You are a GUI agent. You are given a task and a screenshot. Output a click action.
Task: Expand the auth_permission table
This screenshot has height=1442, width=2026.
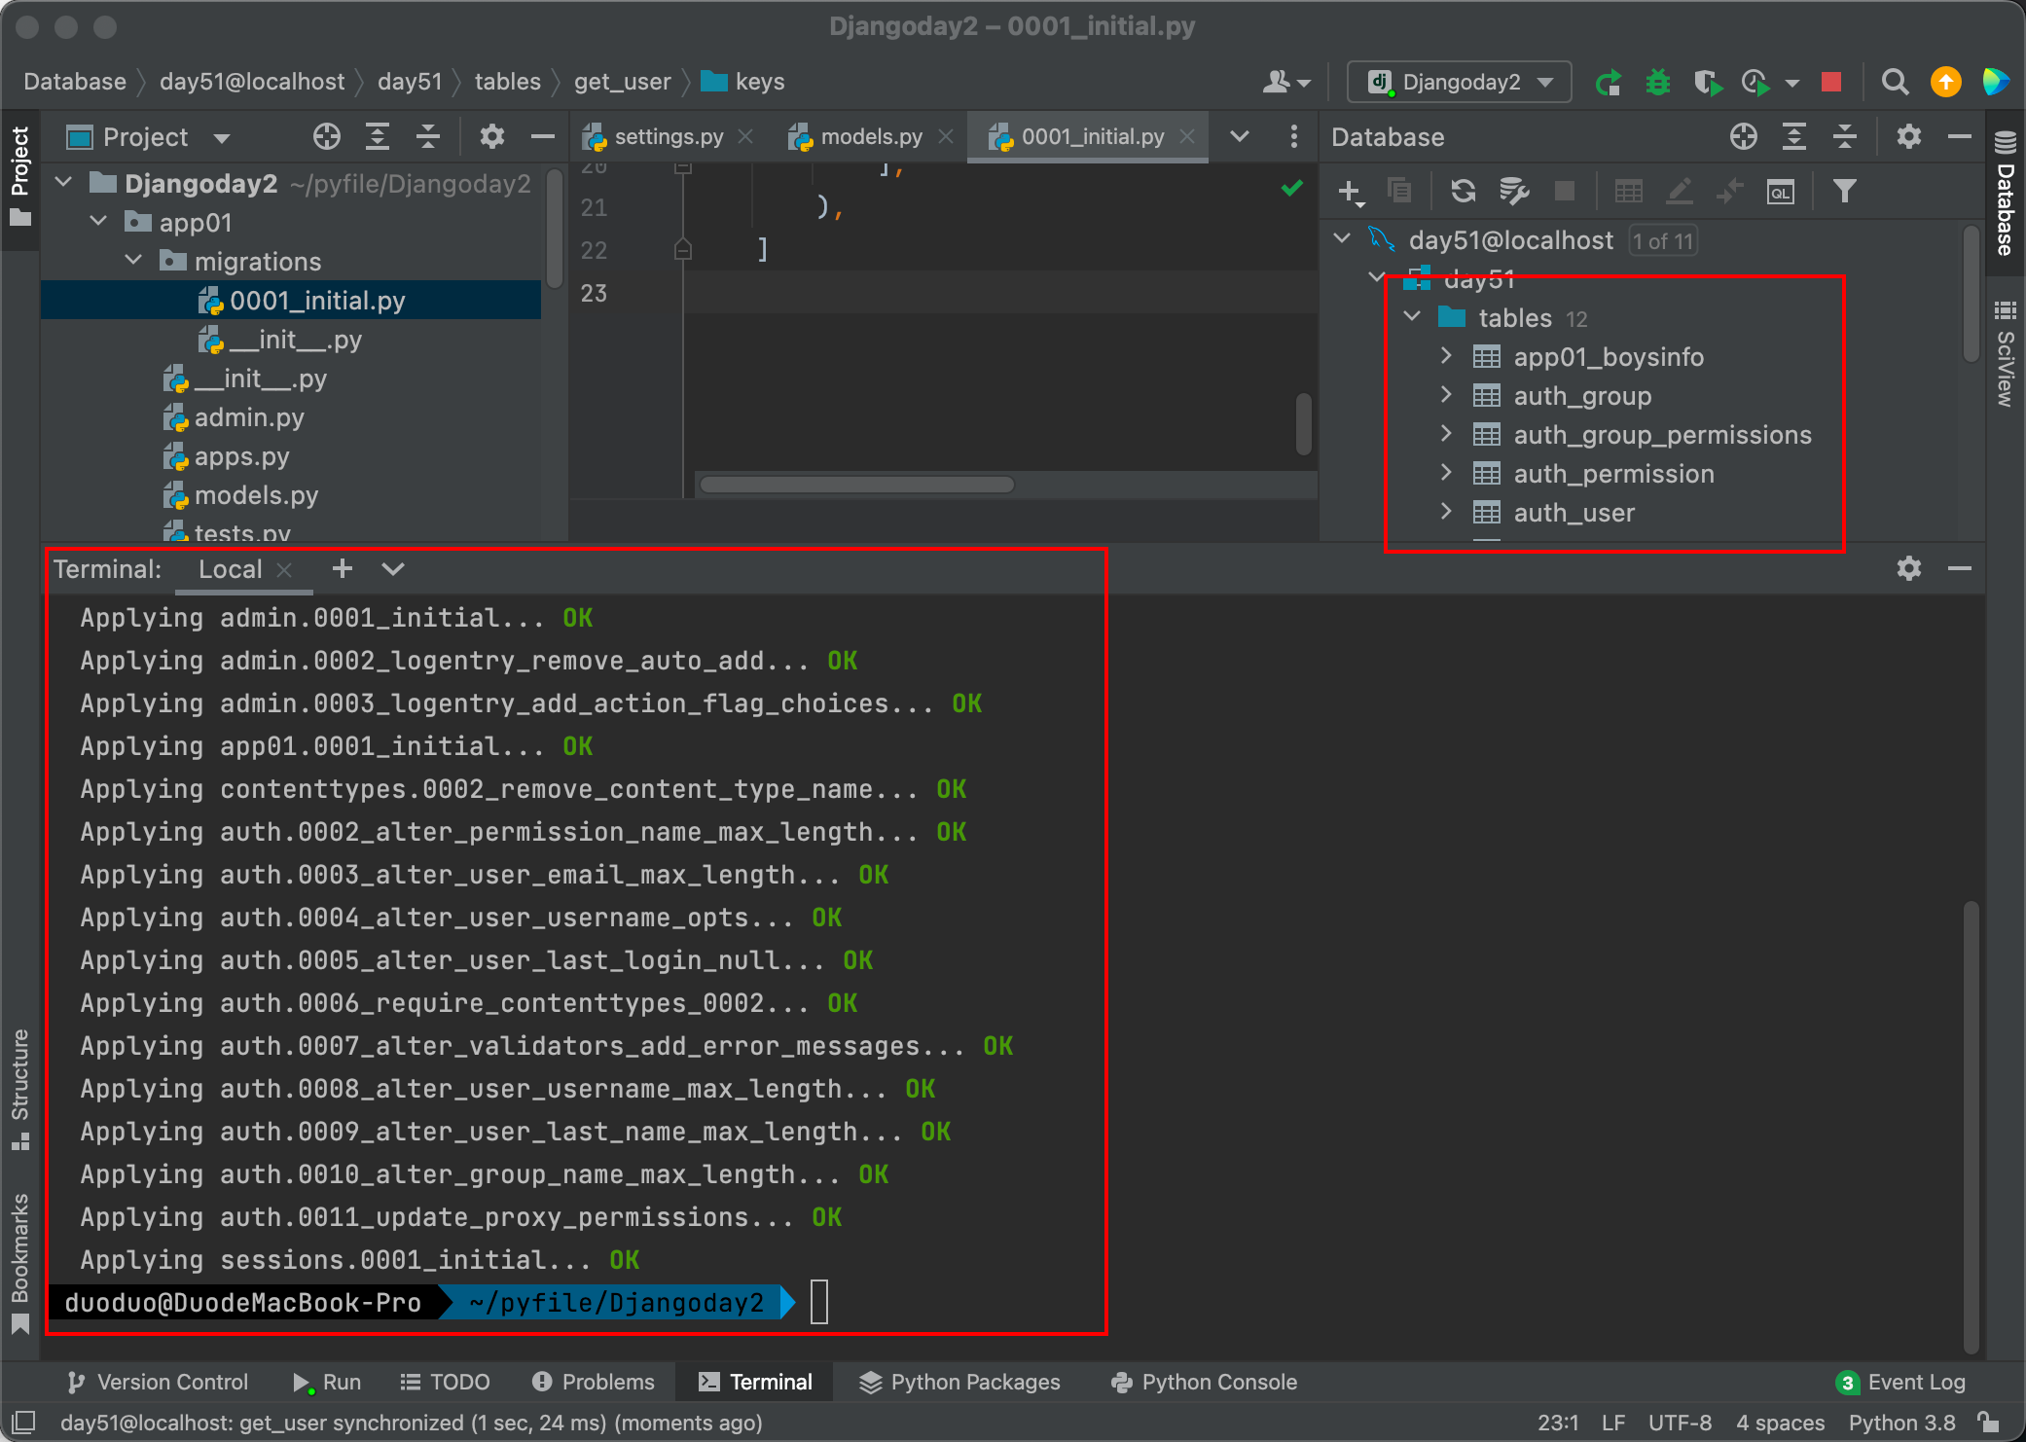click(x=1446, y=473)
